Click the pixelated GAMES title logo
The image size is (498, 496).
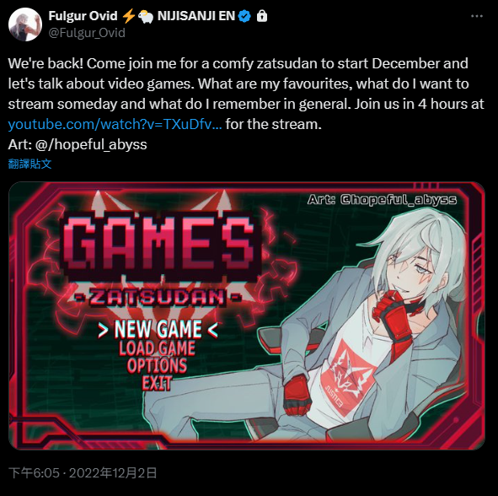[x=162, y=245]
